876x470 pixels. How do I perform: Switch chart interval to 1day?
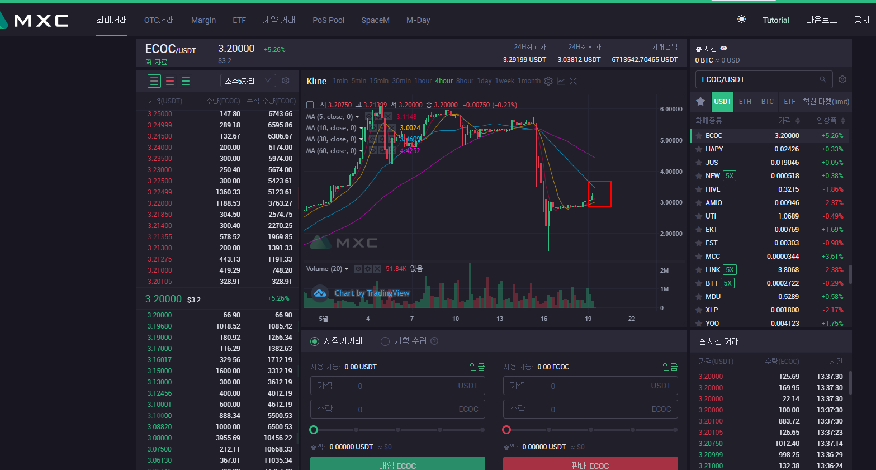484,81
